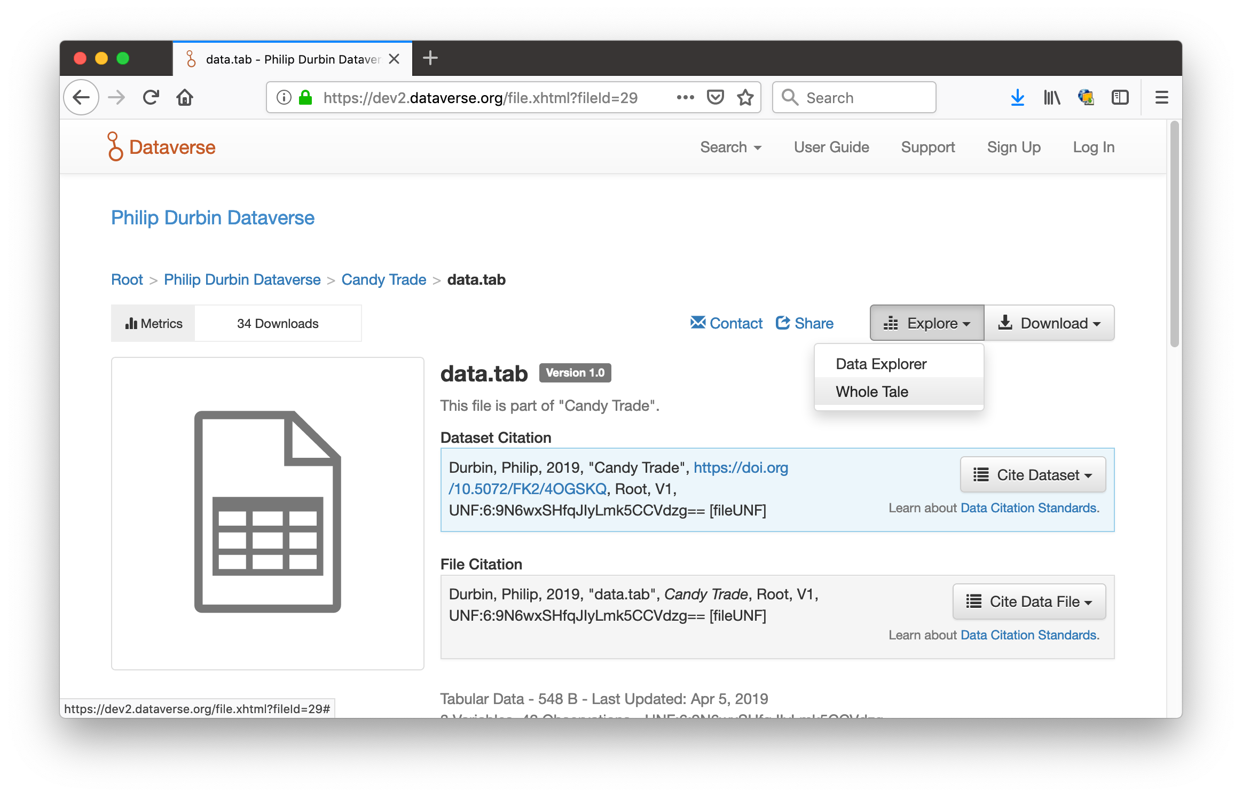The image size is (1242, 797).
Task: Expand the Cite Data File dropdown
Action: 1029,601
